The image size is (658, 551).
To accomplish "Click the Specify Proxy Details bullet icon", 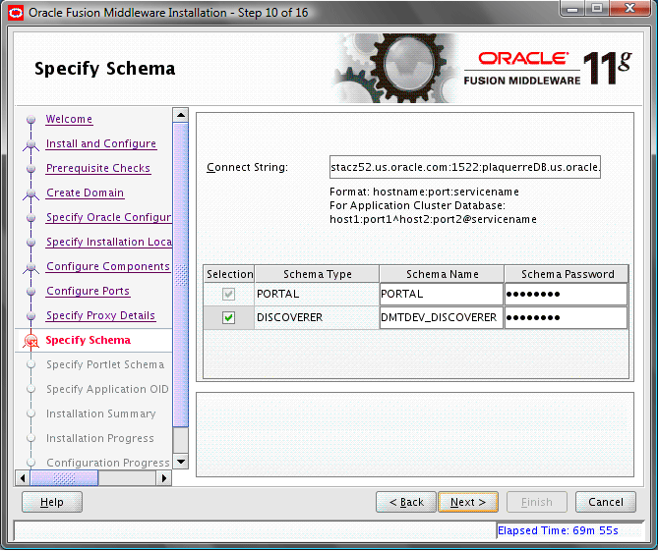I will 30,316.
